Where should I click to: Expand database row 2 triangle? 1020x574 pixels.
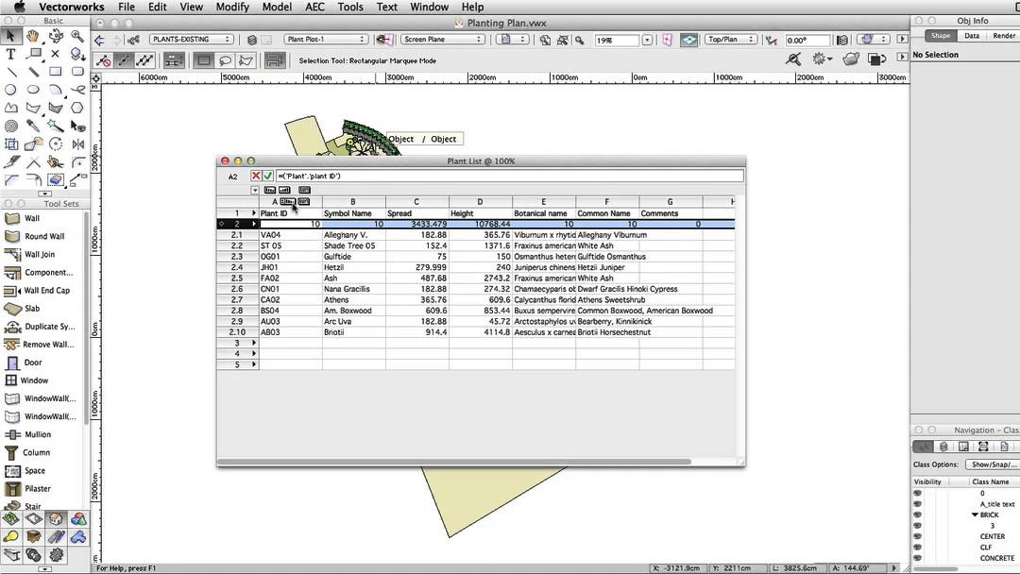coord(254,225)
